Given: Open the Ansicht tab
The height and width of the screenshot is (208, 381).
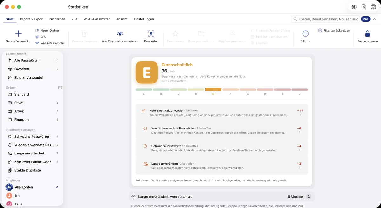Looking at the screenshot, I should [122, 19].
